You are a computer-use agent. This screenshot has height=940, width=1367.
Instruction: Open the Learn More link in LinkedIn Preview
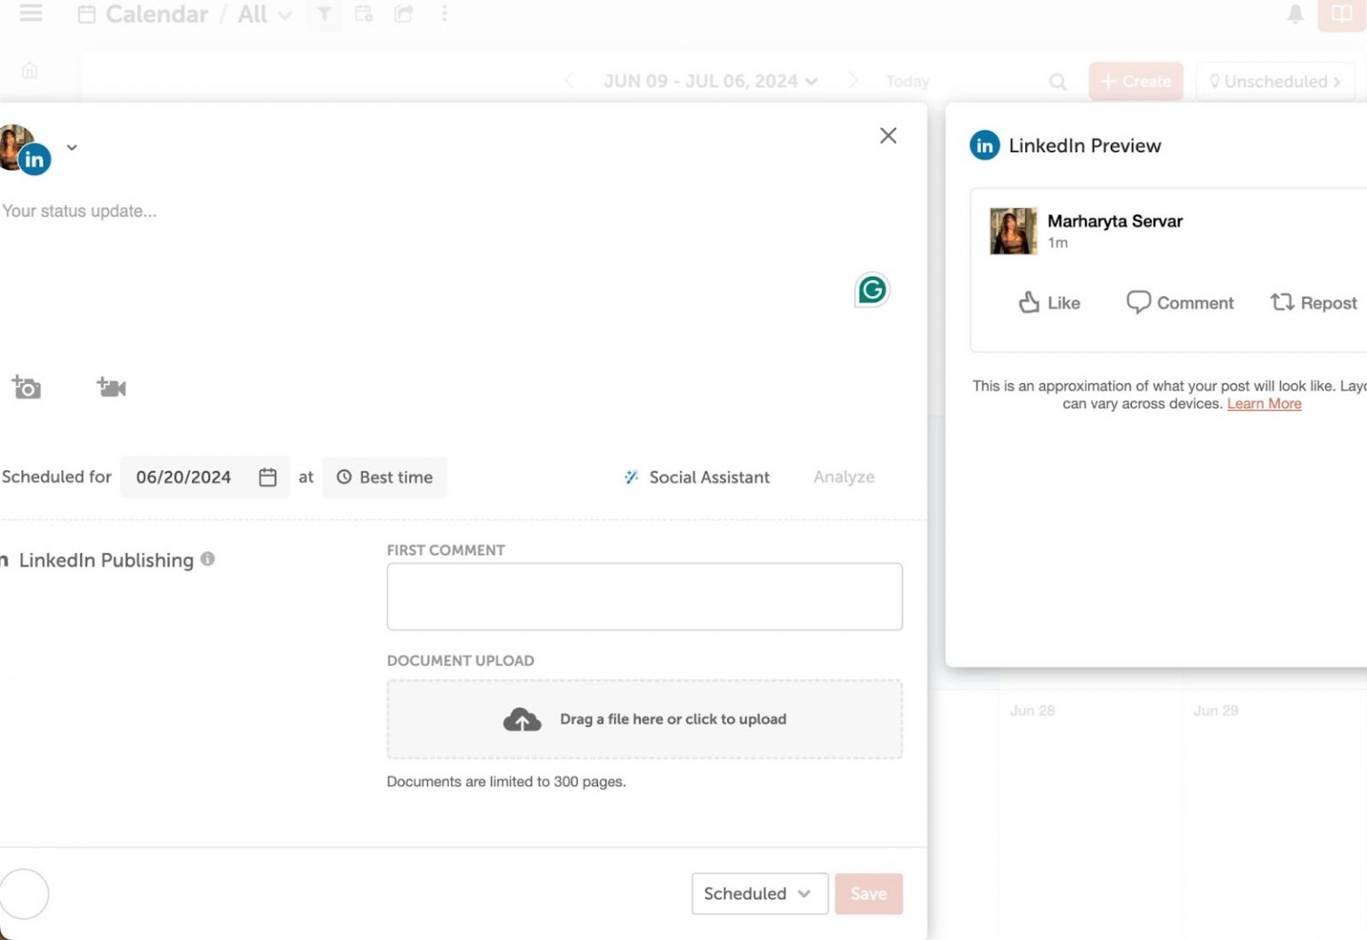pos(1264,403)
